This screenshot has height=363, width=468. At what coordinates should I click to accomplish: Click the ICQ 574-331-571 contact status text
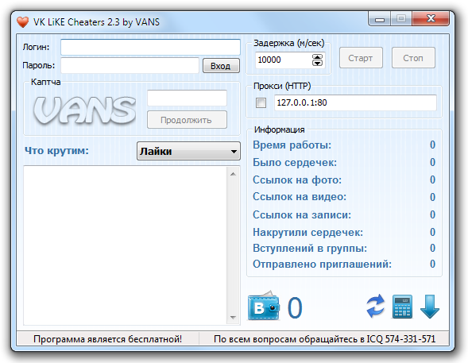(324, 339)
